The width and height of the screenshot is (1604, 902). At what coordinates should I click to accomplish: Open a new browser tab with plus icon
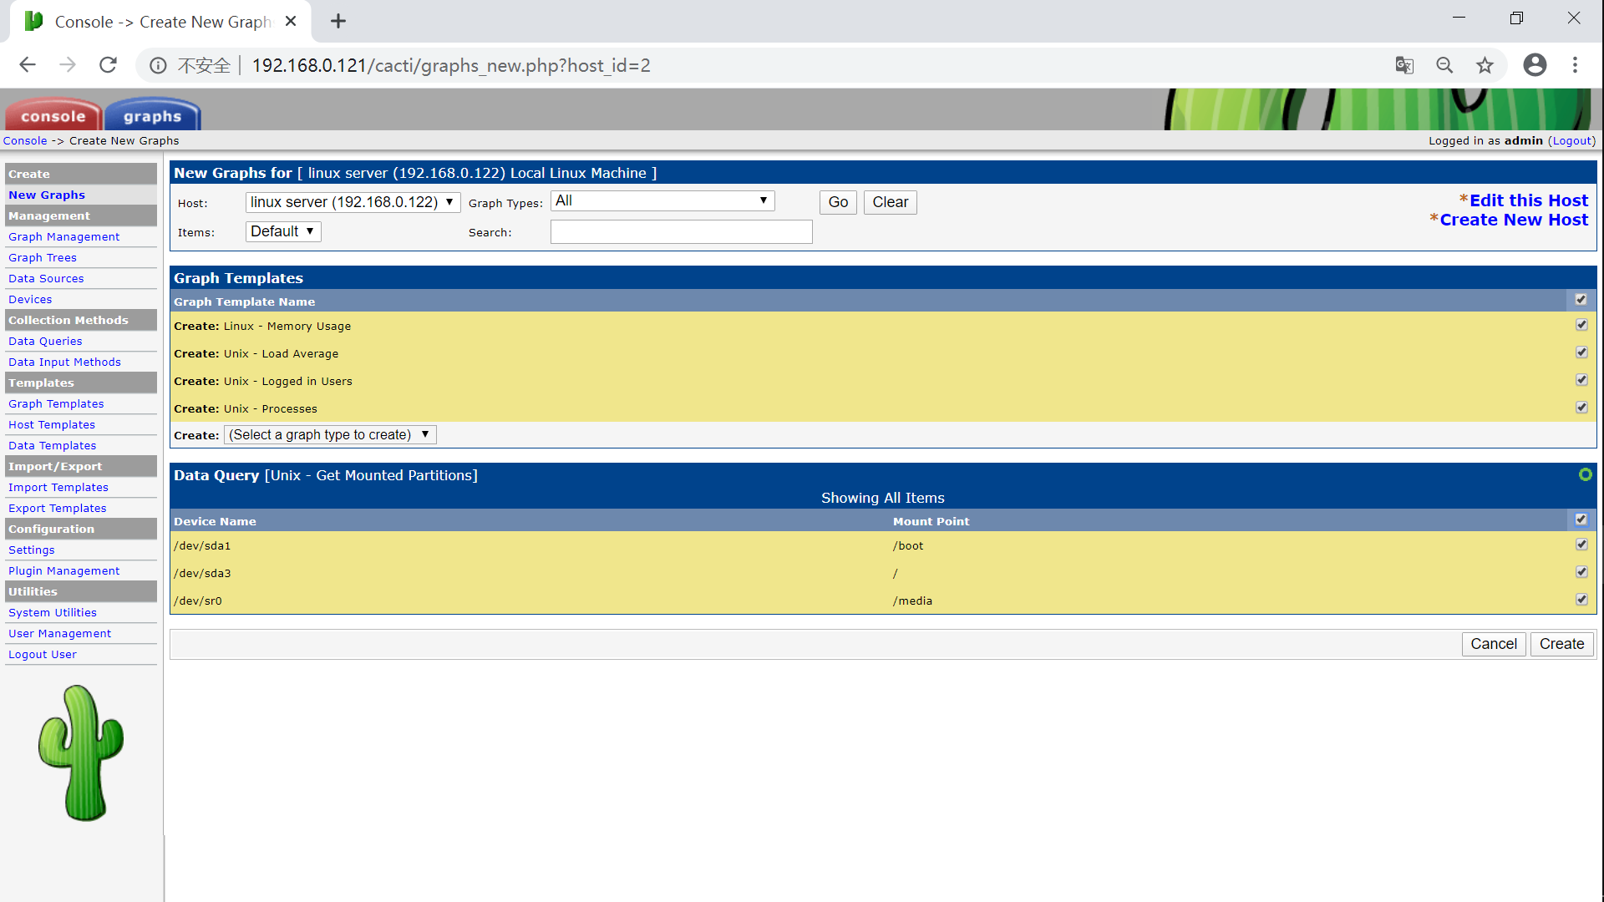(338, 22)
